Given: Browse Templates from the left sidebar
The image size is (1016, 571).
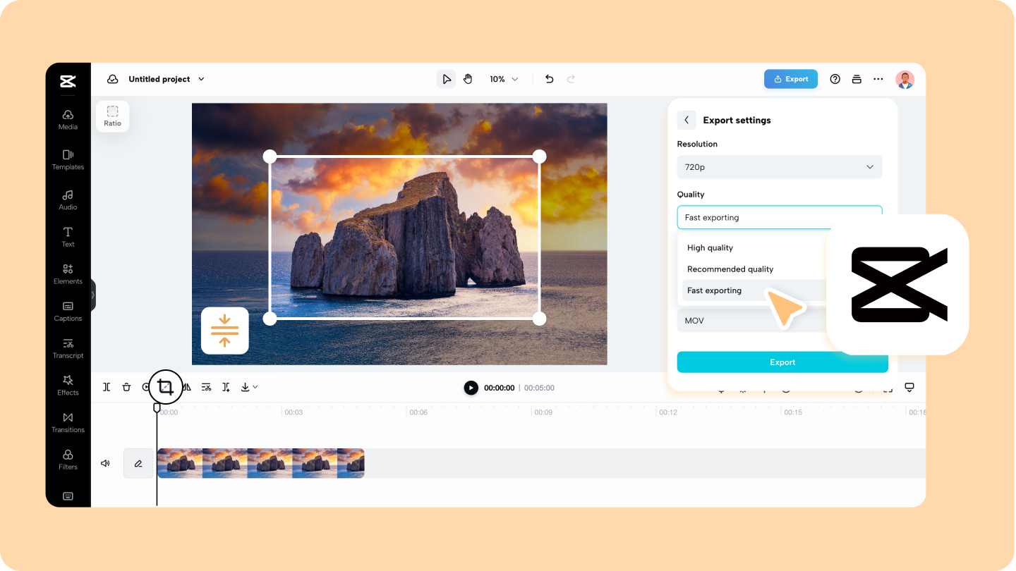Looking at the screenshot, I should (x=67, y=161).
